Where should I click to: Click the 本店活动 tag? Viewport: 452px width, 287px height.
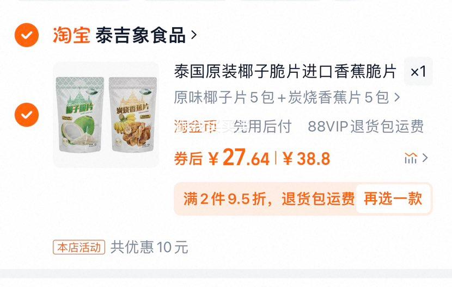79,247
